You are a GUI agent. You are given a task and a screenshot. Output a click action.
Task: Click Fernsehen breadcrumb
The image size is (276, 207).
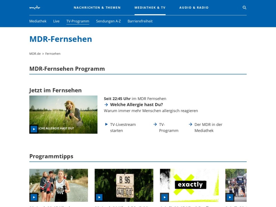tap(53, 54)
